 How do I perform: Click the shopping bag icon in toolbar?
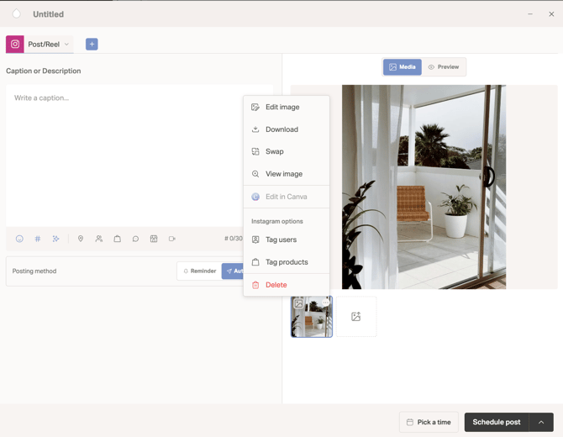pos(117,239)
